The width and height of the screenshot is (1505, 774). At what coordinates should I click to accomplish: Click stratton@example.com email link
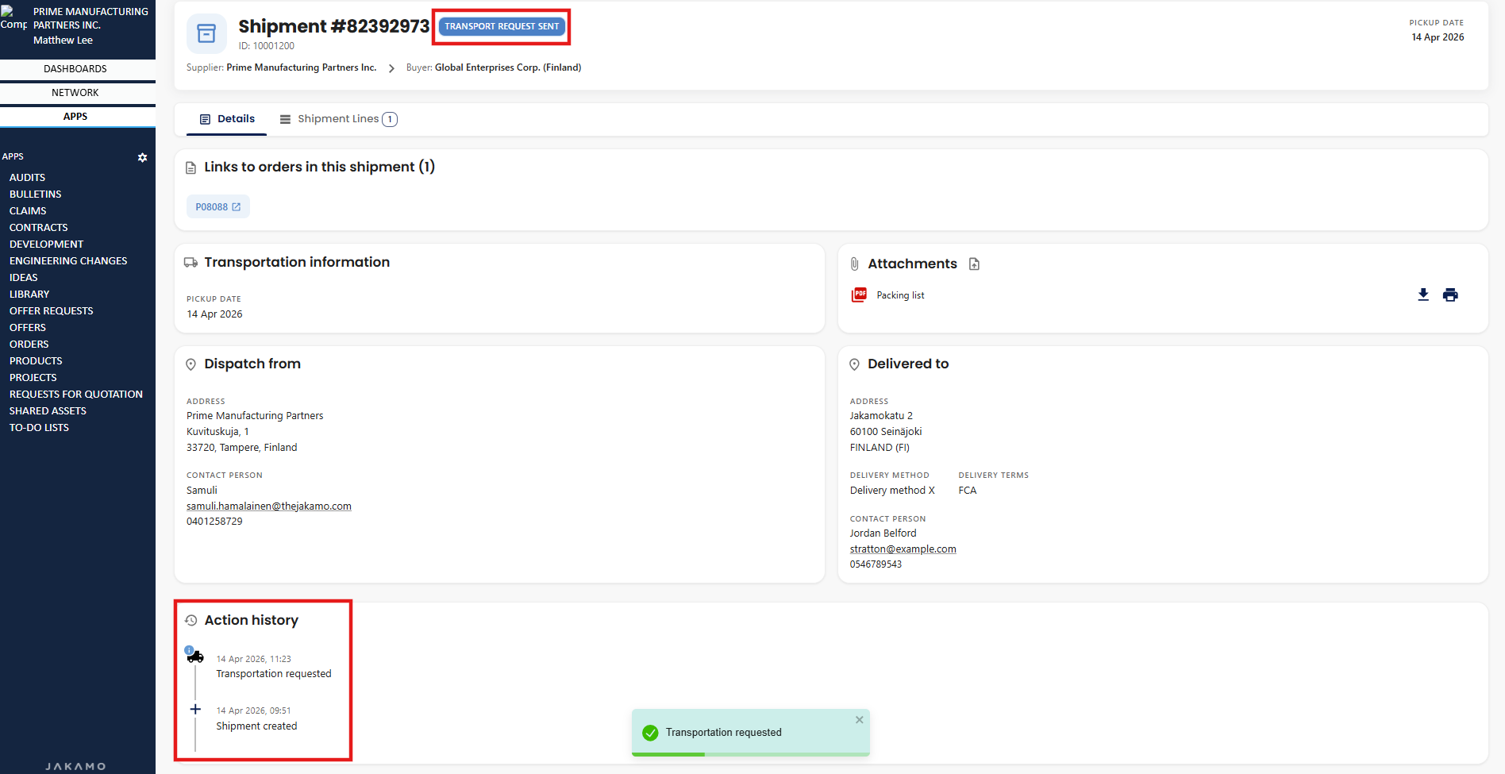[903, 549]
